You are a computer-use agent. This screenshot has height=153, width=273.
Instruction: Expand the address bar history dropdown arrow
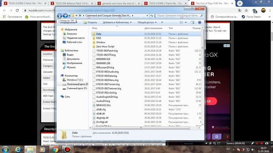coord(147,16)
